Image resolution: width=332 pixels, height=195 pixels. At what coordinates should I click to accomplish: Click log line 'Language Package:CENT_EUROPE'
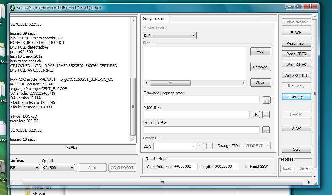38,89
